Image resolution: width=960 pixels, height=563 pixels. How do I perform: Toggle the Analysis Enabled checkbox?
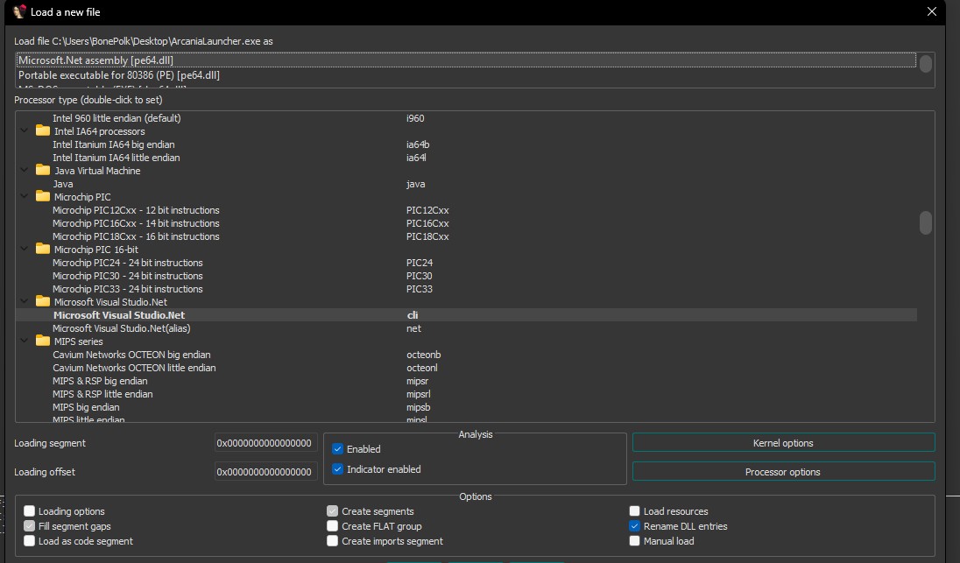point(337,449)
